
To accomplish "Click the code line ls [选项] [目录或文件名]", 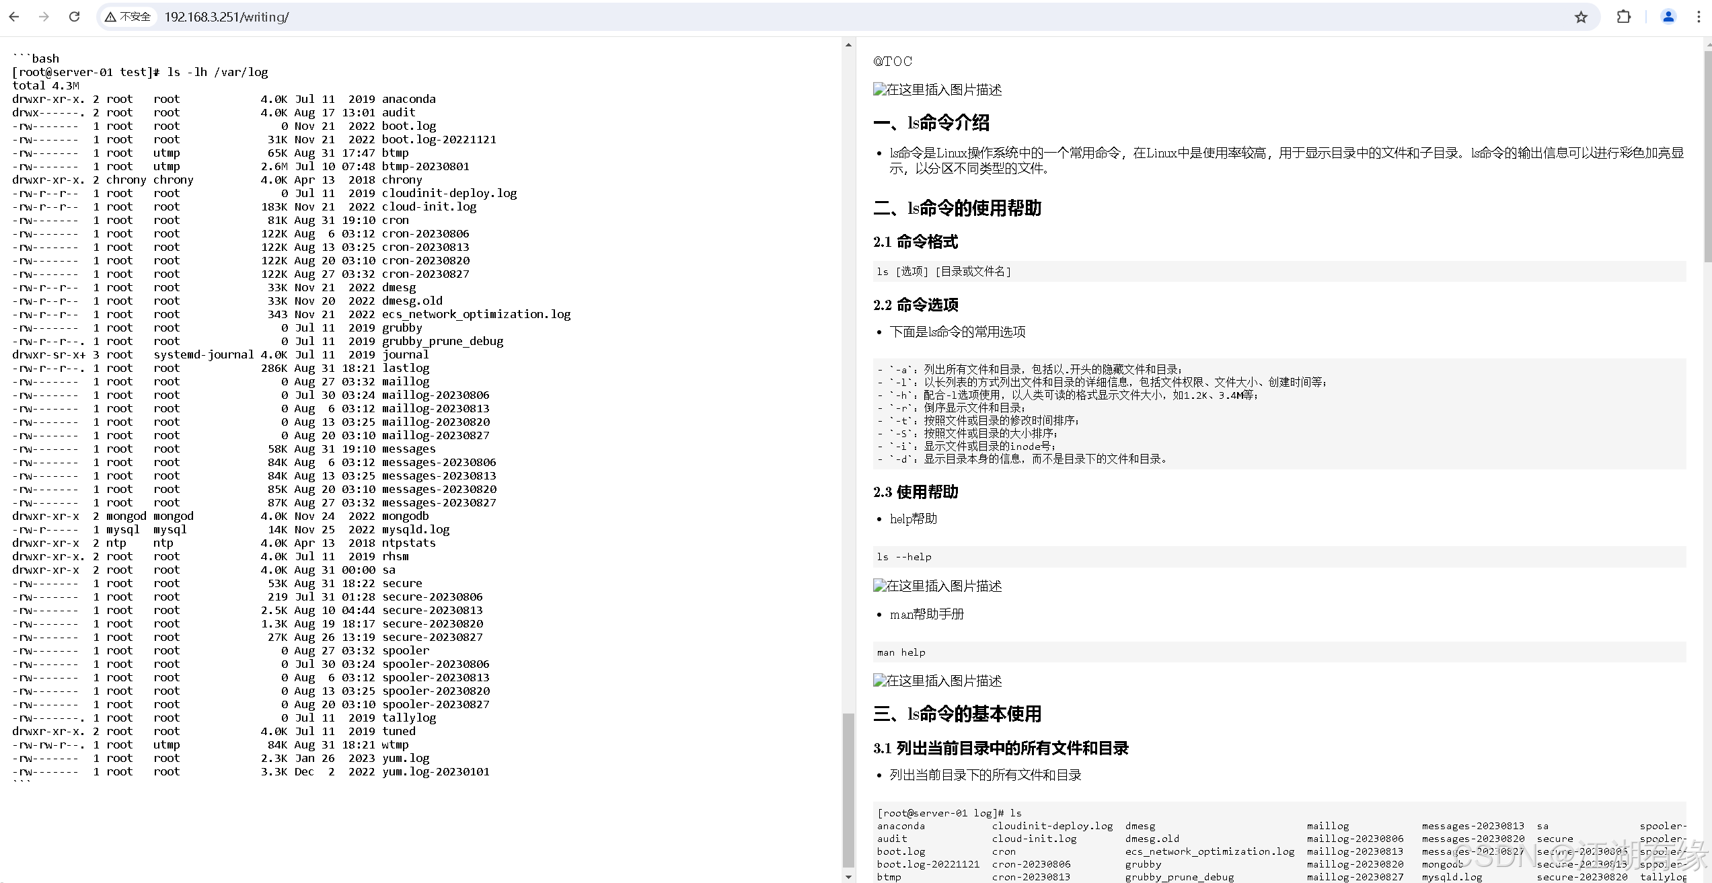I will (x=944, y=271).
